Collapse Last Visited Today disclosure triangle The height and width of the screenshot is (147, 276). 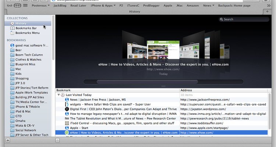[59, 95]
